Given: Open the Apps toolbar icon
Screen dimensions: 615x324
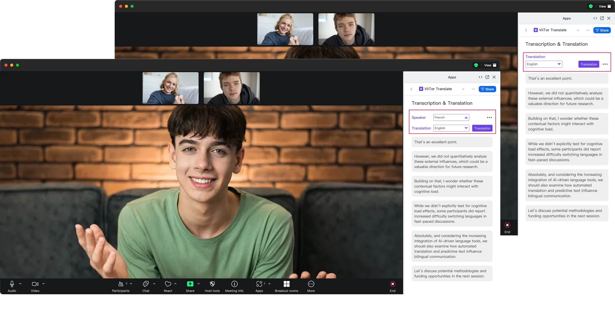Looking at the screenshot, I should coord(259,284).
